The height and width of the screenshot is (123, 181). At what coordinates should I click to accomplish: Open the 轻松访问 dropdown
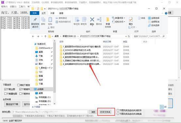tap(119, 21)
